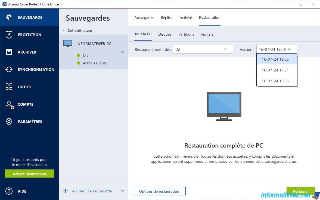Viewport: 320px width, 200px height.
Task: Click the Synchronisation arrows icon
Action: [x=9, y=69]
